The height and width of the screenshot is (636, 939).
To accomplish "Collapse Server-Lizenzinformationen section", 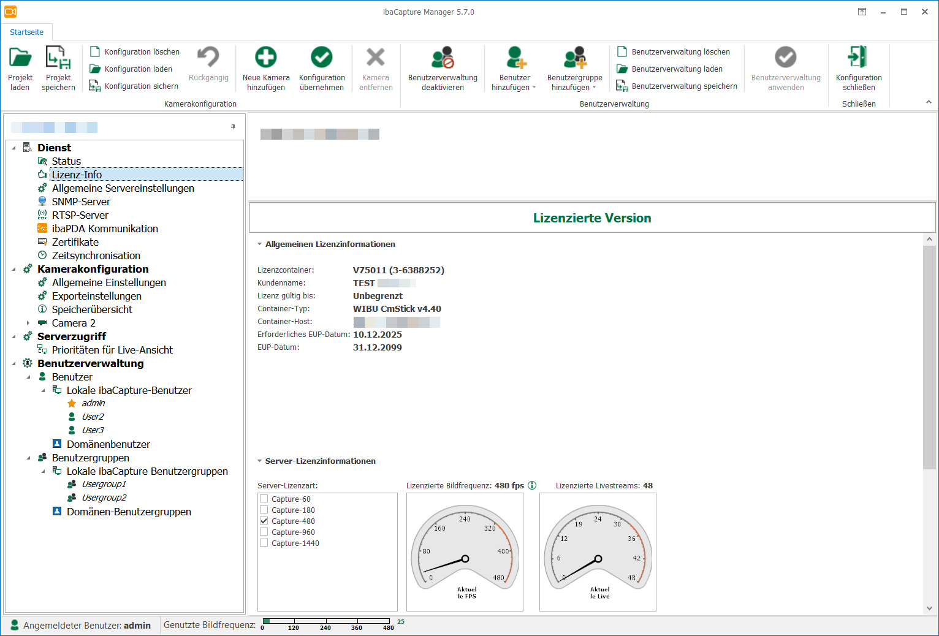I will (x=260, y=461).
